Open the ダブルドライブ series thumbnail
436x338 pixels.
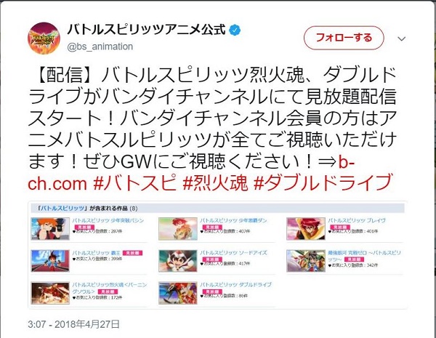point(178,293)
